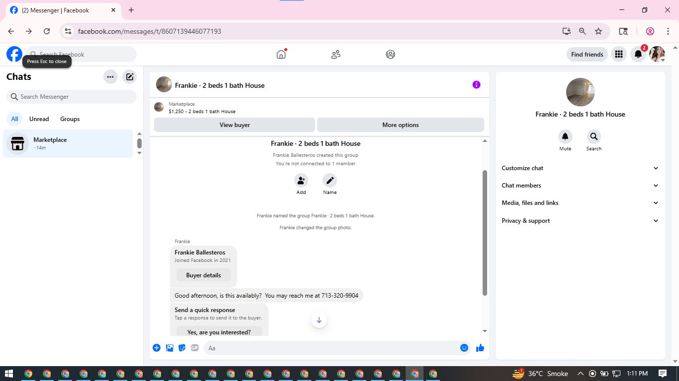The width and height of the screenshot is (679, 381).
Task: Select the All chats filter
Action: pyautogui.click(x=14, y=119)
